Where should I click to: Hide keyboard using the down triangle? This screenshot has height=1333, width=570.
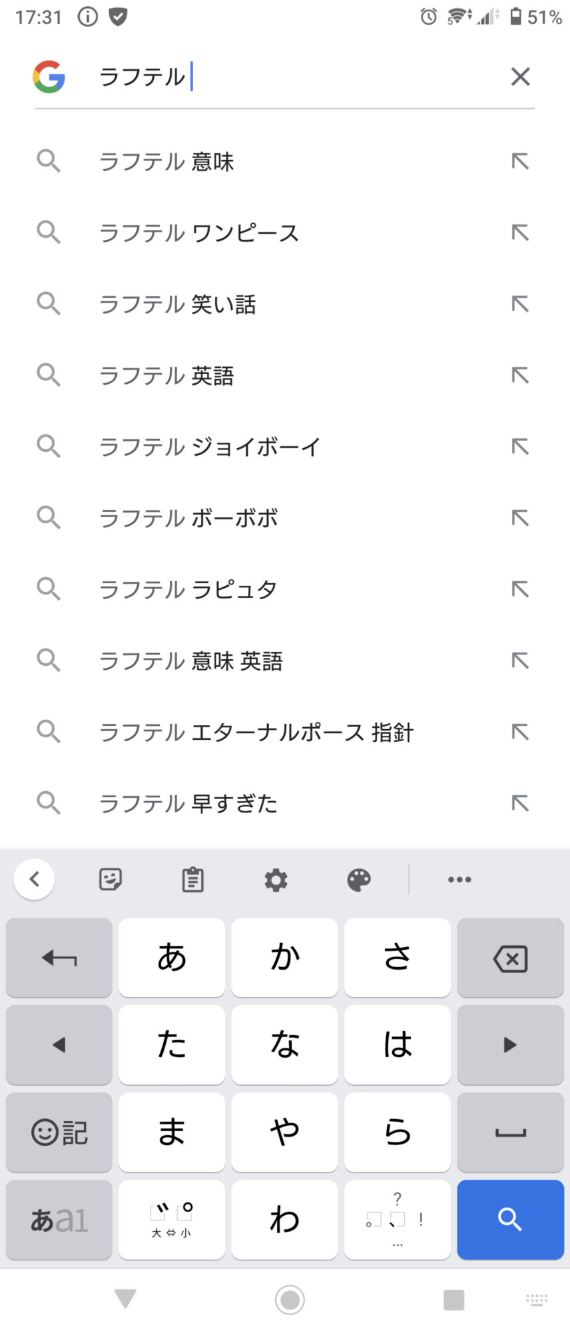tap(125, 1298)
